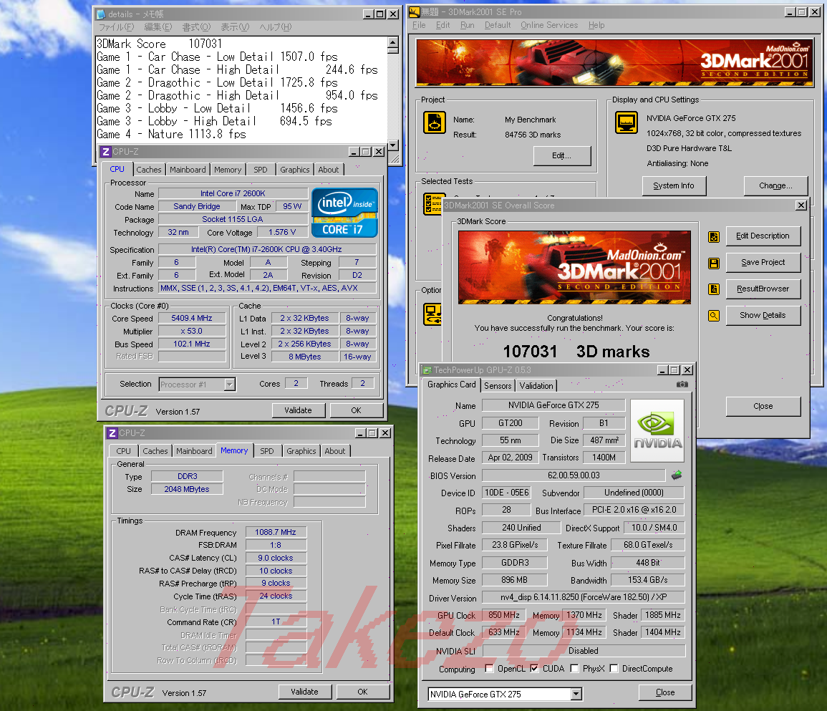This screenshot has width=827, height=711.
Task: Click the Edit Description notepad icon
Action: tap(714, 237)
